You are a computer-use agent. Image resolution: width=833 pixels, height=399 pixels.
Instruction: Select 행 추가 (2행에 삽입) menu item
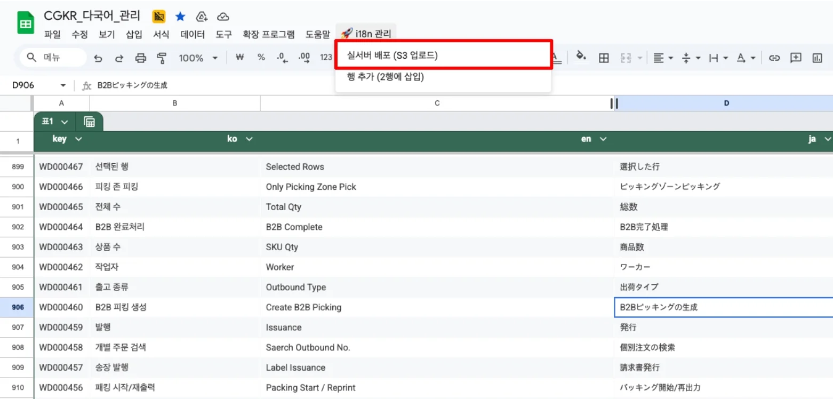(443, 77)
